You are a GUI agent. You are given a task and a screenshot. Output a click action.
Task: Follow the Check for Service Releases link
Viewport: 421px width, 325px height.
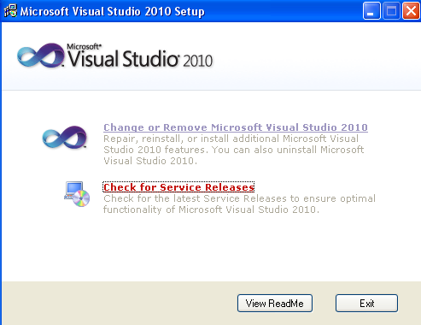pyautogui.click(x=178, y=187)
